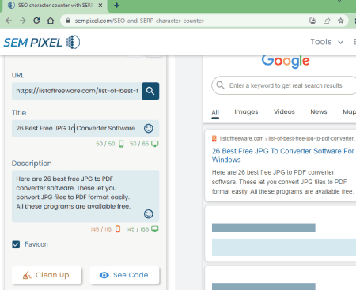Open a new browser tab with plus

[x=116, y=5]
